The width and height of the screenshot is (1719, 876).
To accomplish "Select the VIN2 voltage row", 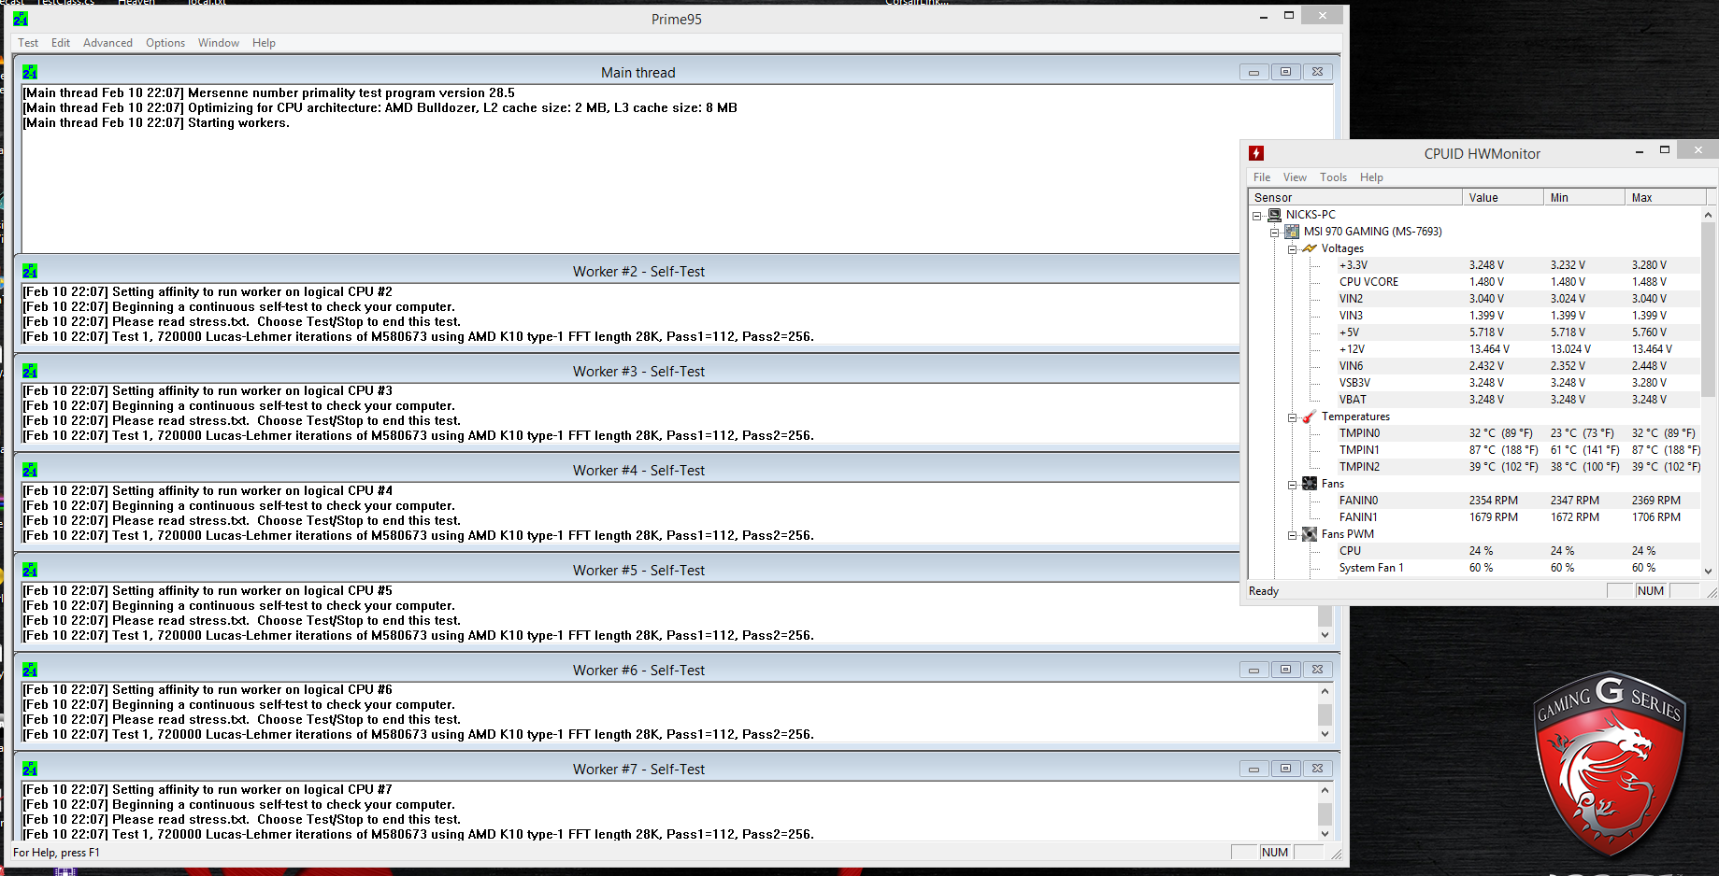I will pyautogui.click(x=1517, y=299).
